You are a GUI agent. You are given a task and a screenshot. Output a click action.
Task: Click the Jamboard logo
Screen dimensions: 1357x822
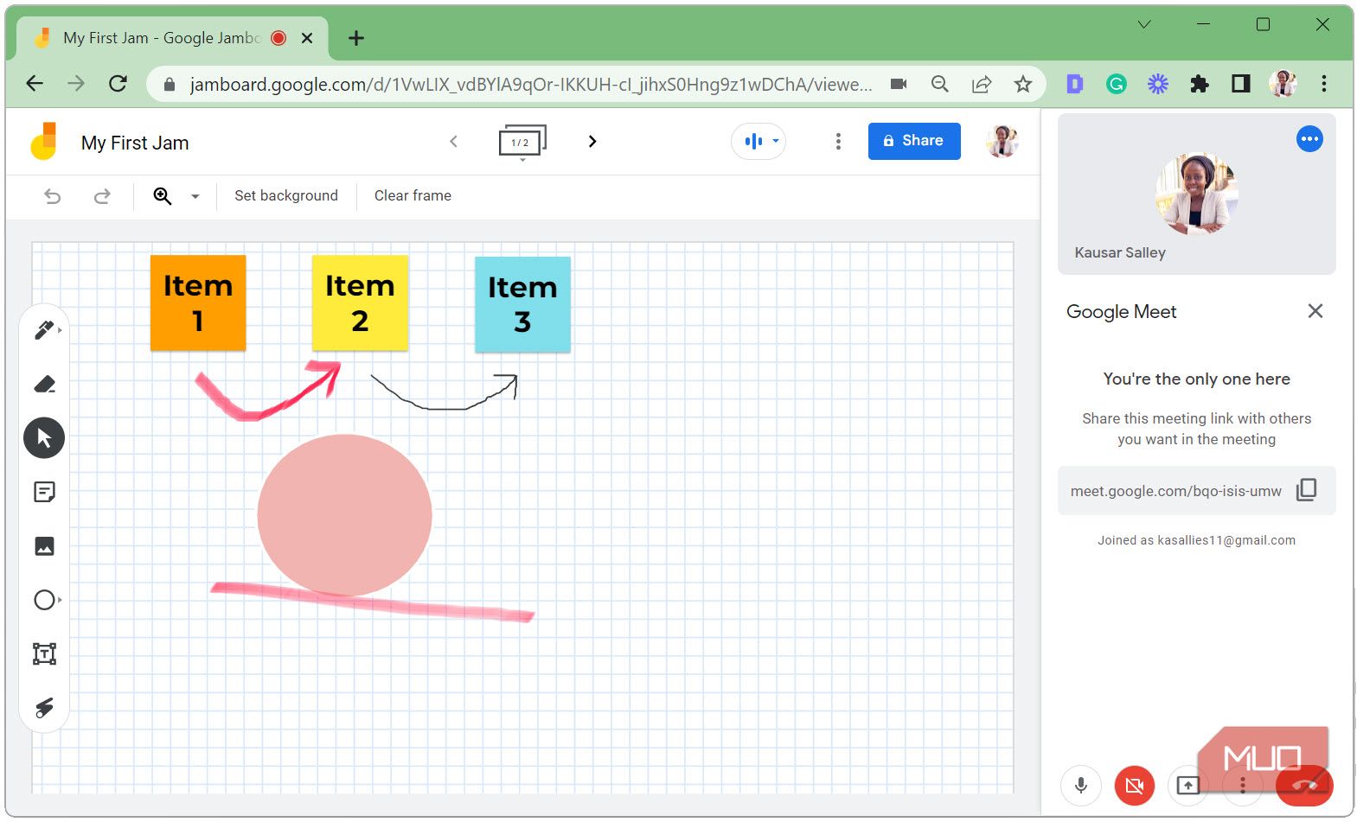[x=44, y=142]
